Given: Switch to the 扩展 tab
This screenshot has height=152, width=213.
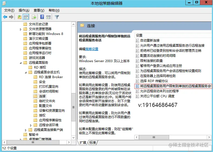Looking at the screenshot, I should (x=83, y=142).
